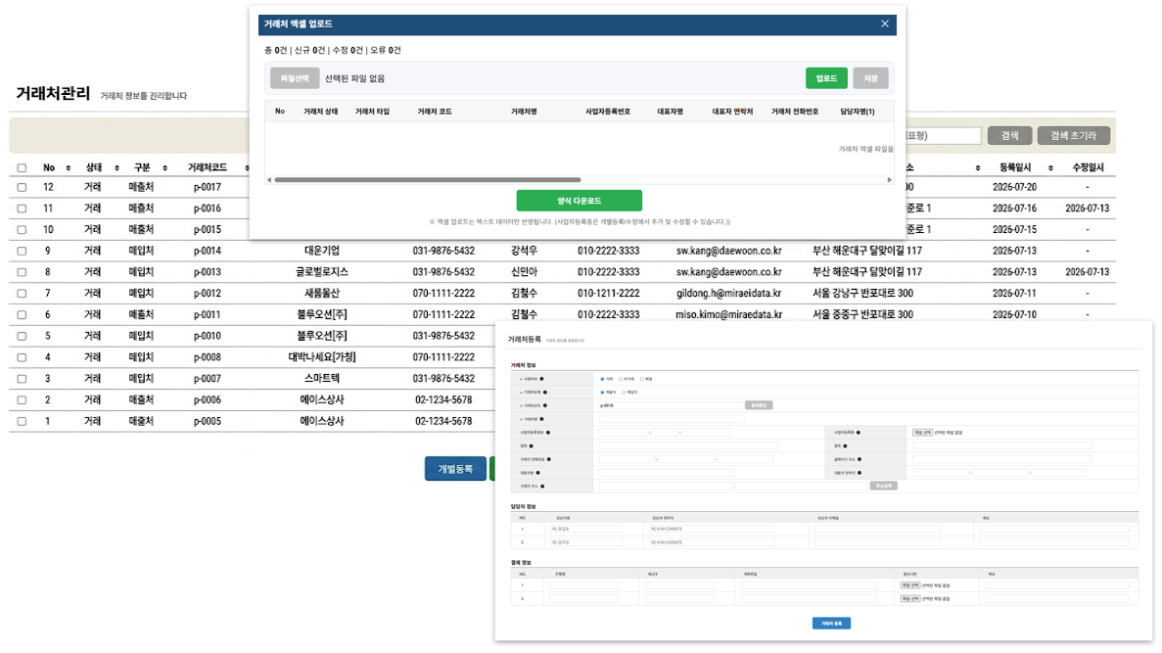Click sort arrows beside 등록일시 header
This screenshot has height=653, width=1162.
[1050, 168]
